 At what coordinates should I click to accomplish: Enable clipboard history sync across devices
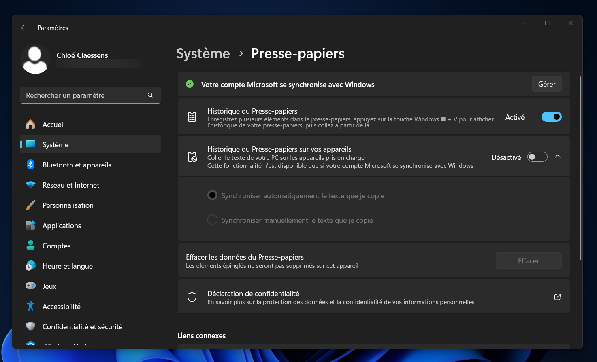537,157
